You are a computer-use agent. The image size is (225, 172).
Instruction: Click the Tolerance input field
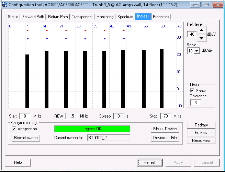195,102
